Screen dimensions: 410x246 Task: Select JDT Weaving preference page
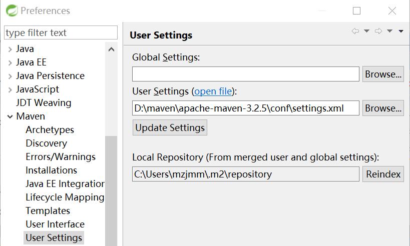point(44,102)
